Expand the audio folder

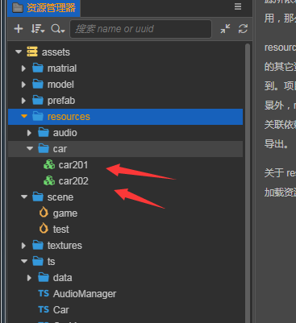coord(29,133)
